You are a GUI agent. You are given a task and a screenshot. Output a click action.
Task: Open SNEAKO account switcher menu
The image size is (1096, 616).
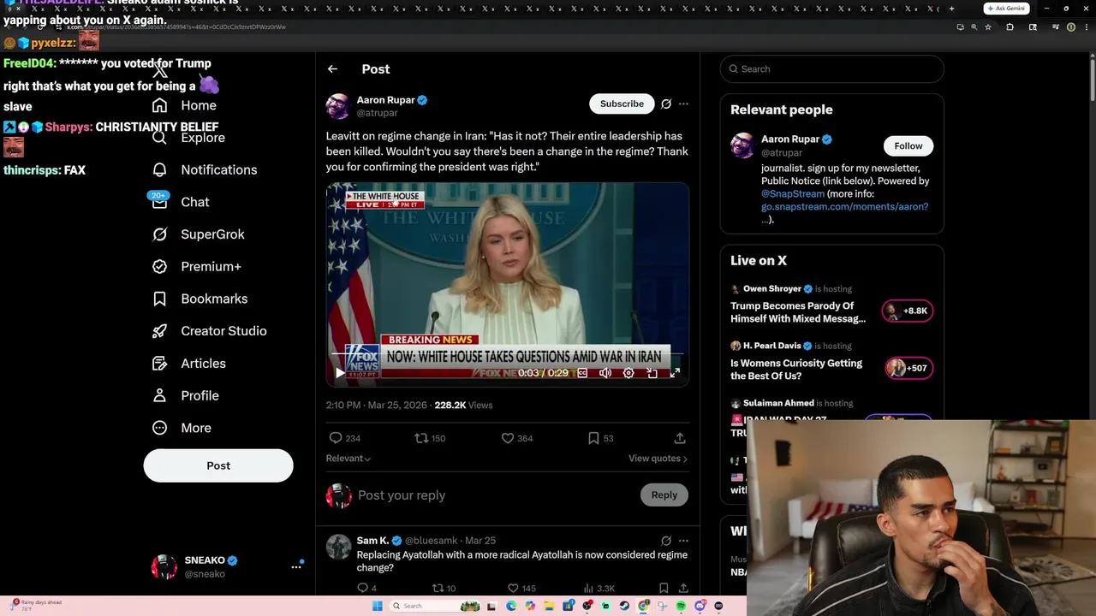tap(296, 566)
